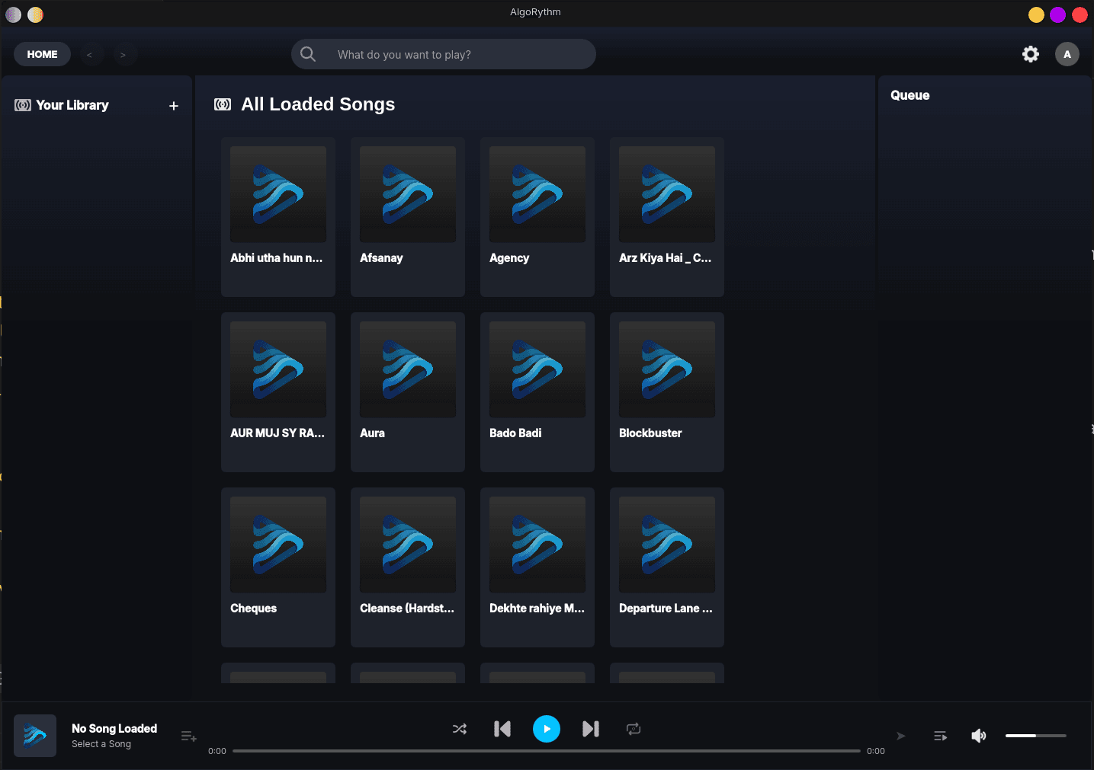Image resolution: width=1094 pixels, height=770 pixels.
Task: Toggle shuffle playback
Action: pos(460,729)
